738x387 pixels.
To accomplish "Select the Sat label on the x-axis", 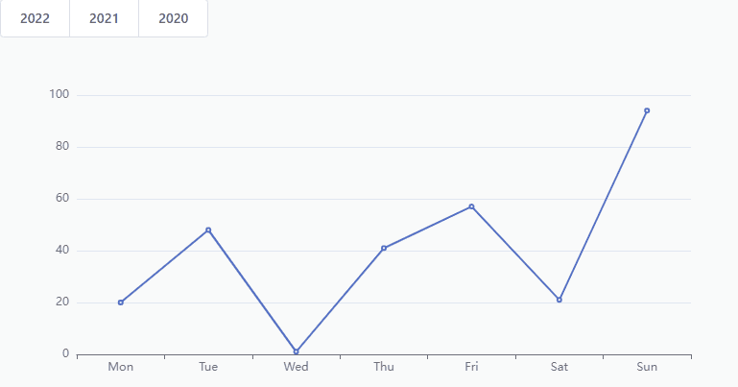I will [x=559, y=367].
